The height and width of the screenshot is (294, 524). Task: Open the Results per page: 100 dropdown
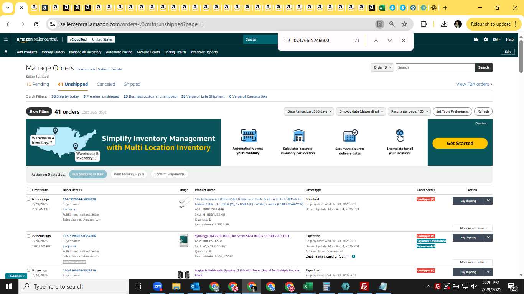point(409,111)
